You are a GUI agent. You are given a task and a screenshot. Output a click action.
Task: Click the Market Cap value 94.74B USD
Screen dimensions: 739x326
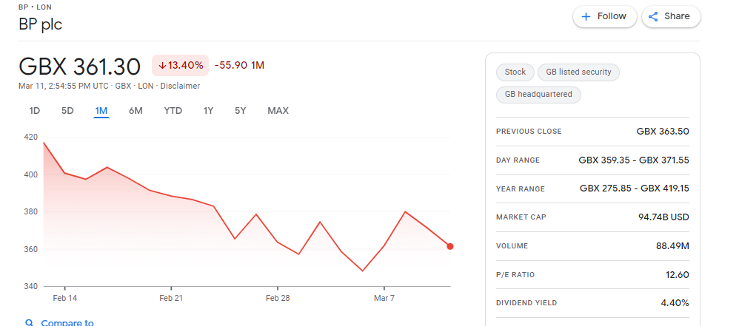click(x=663, y=217)
